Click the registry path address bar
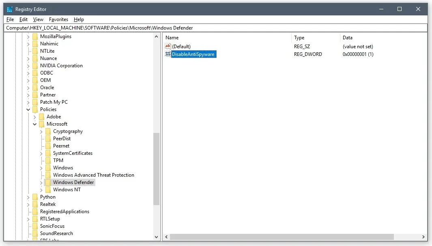Image resolution: width=432 pixels, height=246 pixels. coord(216,28)
